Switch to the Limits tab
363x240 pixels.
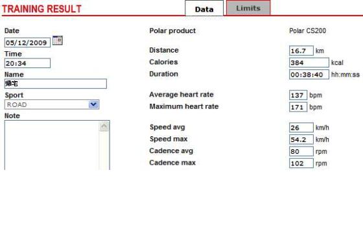[248, 8]
